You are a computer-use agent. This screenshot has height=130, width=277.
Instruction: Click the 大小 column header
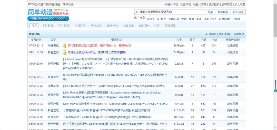[179, 40]
